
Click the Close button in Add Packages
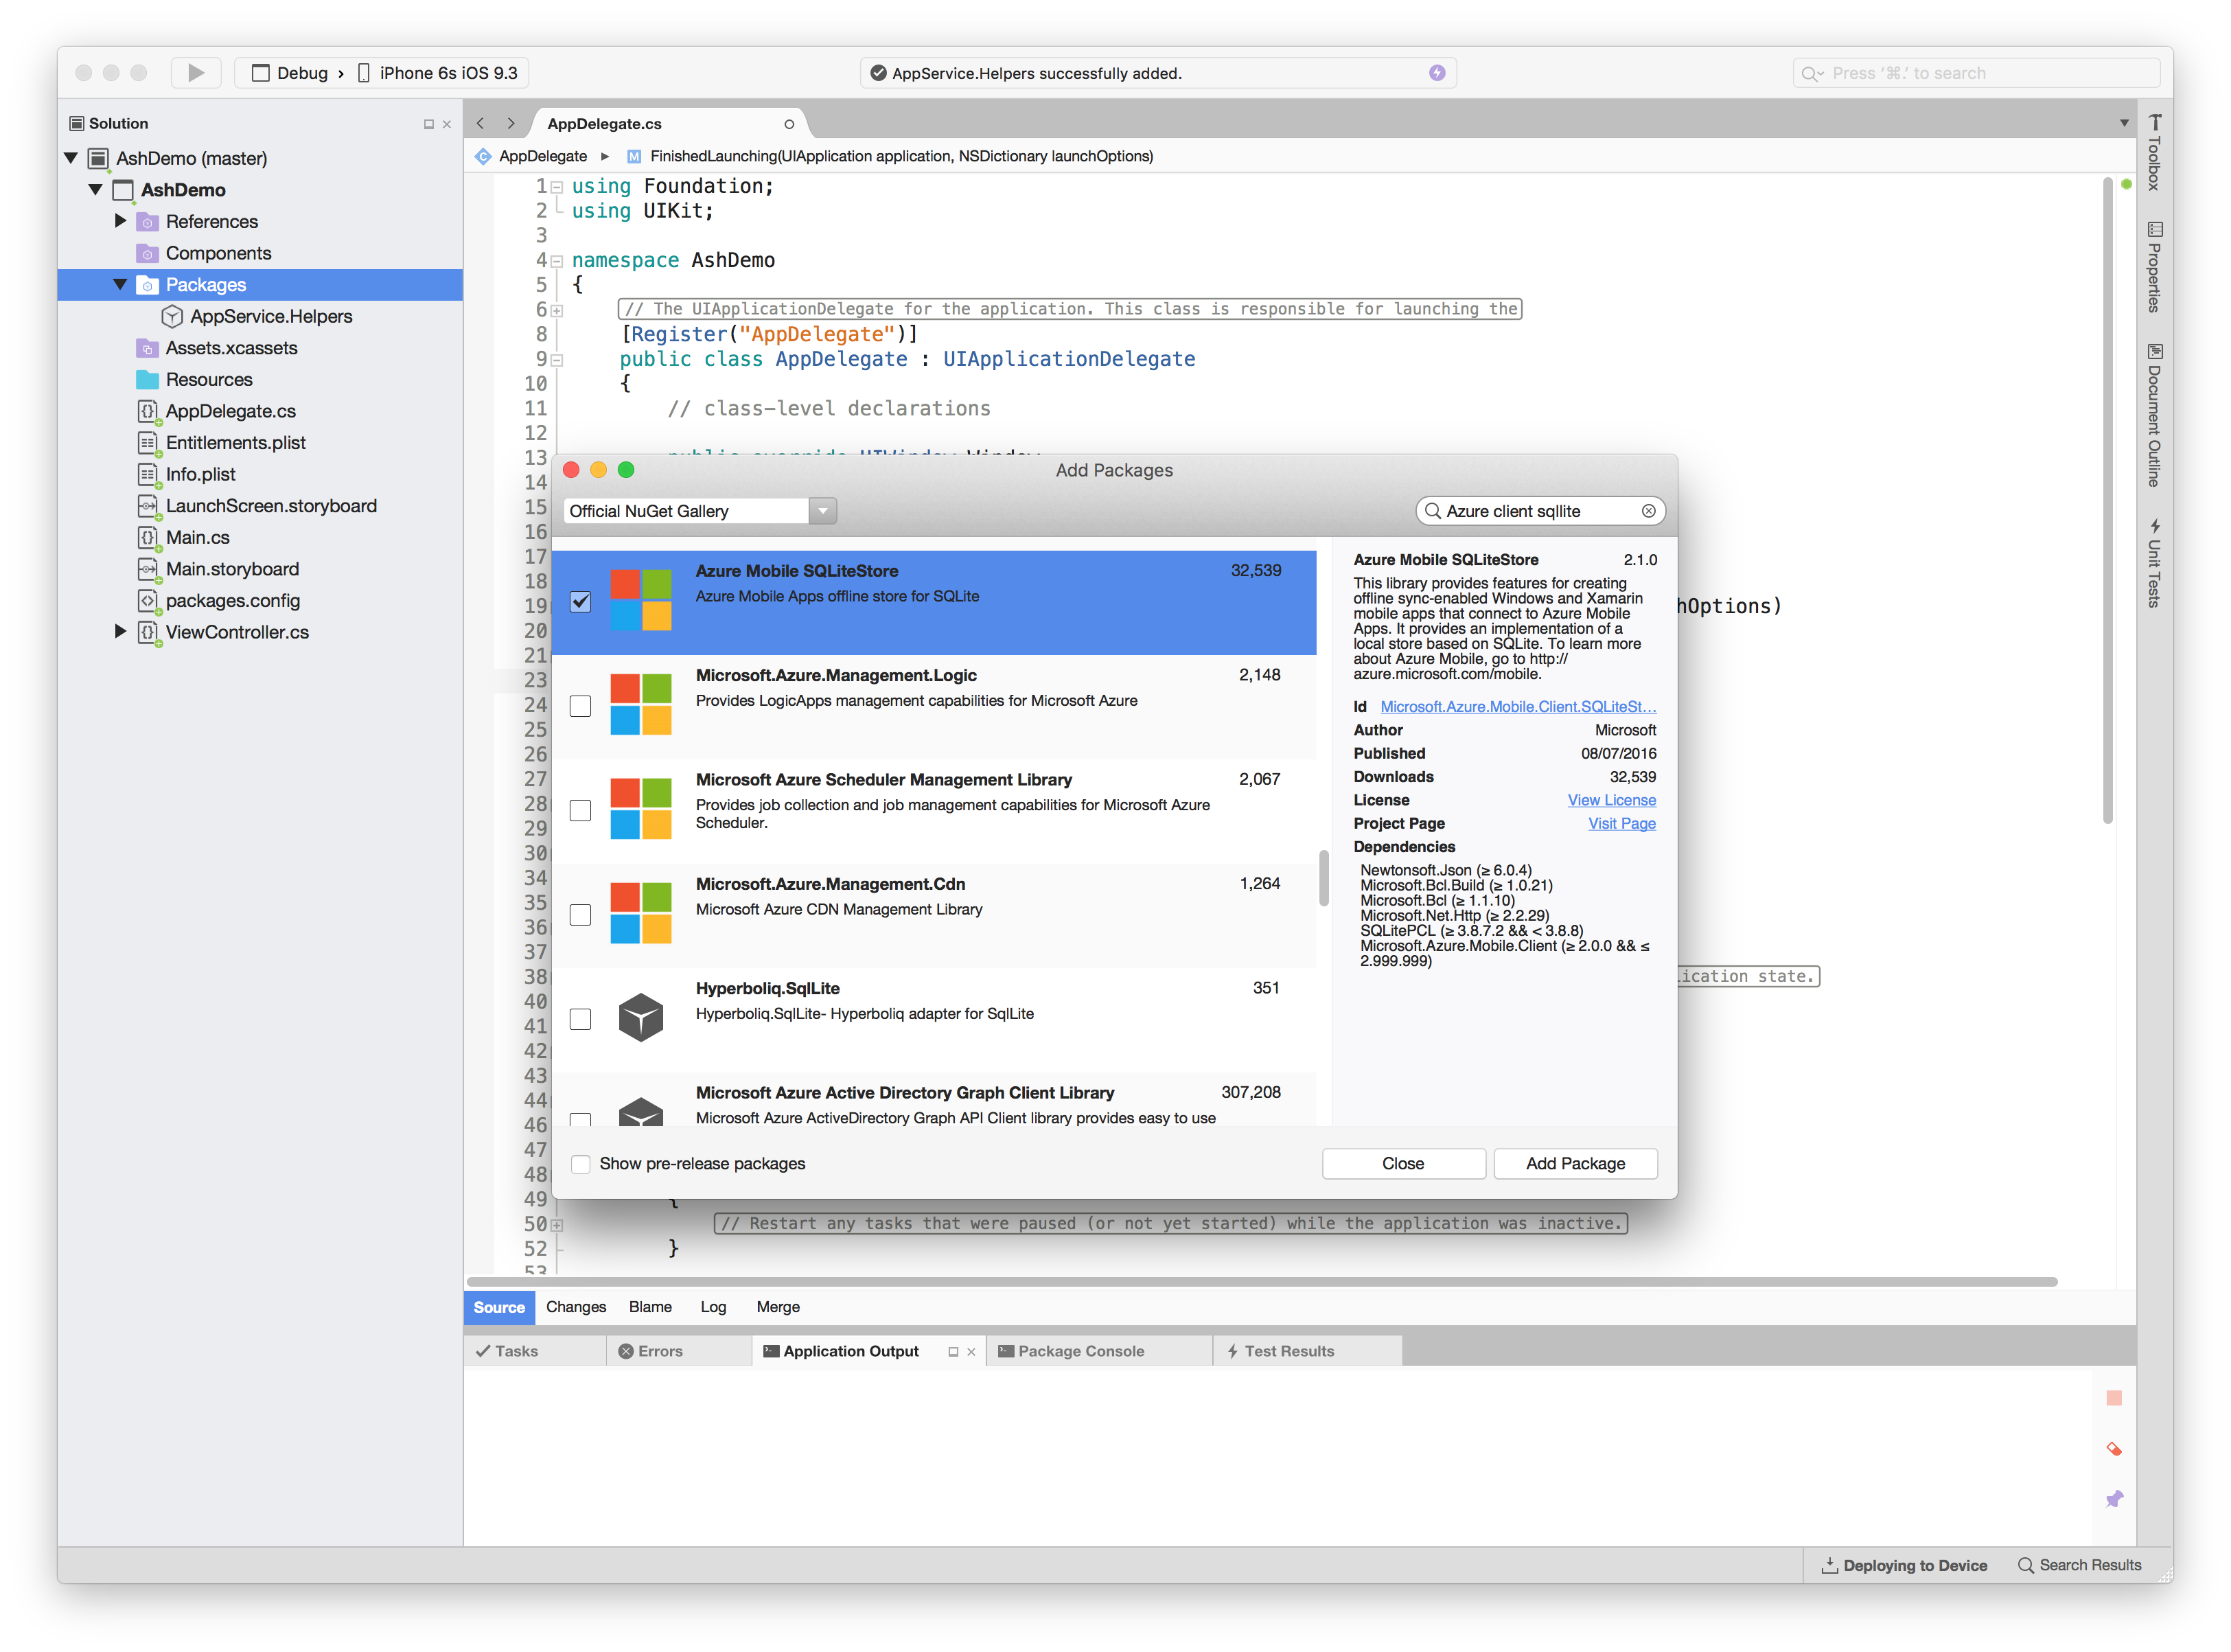(x=1403, y=1164)
